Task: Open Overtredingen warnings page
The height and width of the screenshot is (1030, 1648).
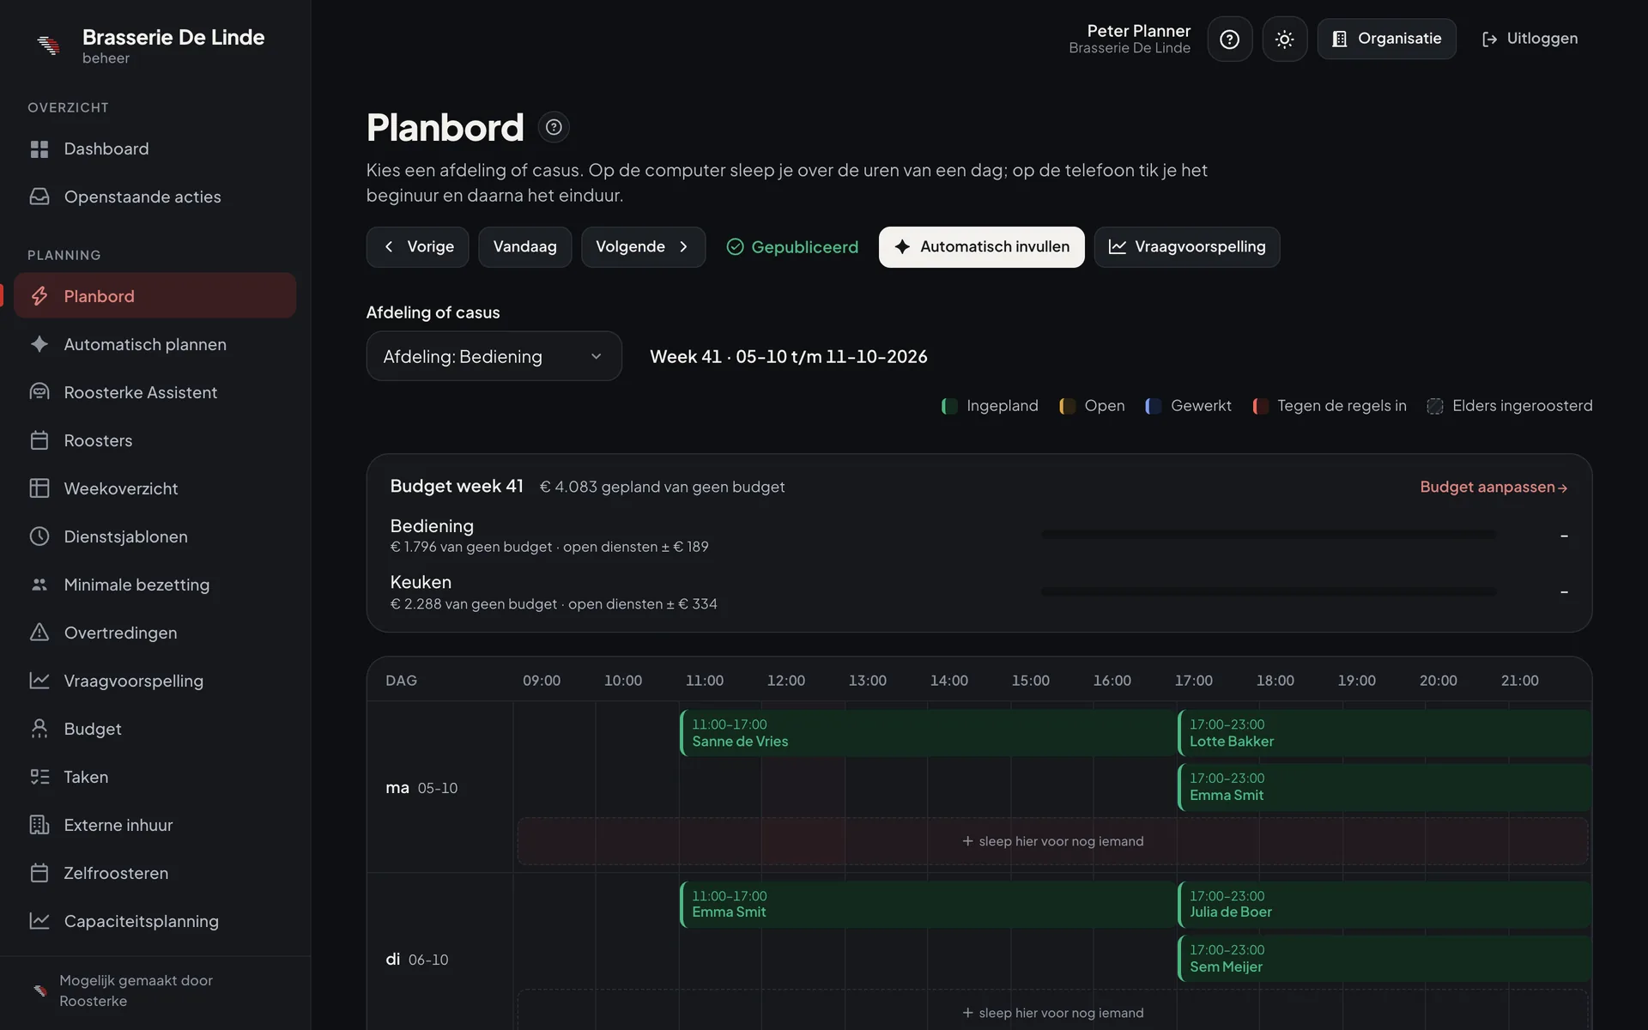Action: (x=154, y=633)
